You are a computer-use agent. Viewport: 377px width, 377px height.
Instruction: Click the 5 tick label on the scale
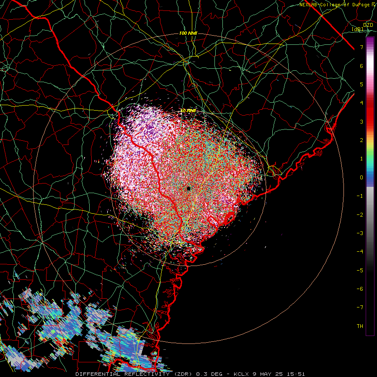[x=362, y=84]
